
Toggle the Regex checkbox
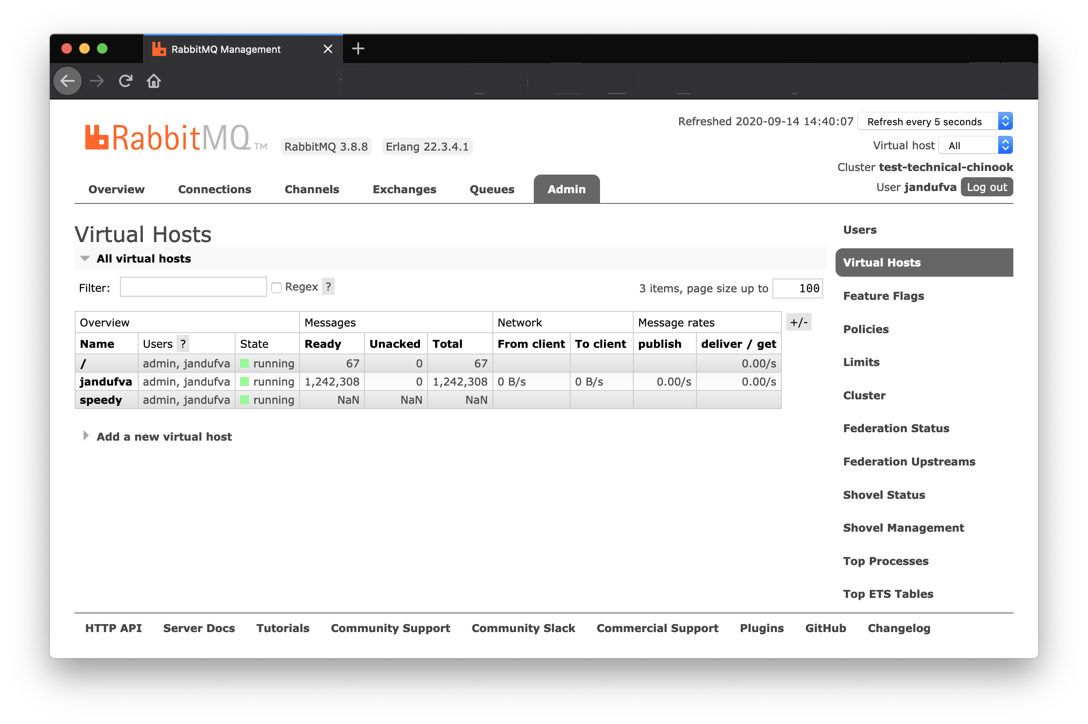pyautogui.click(x=276, y=288)
